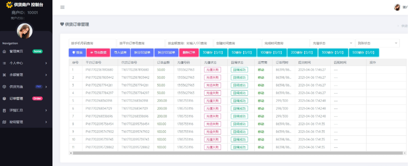This screenshot has height=166, width=410.
Task: Click platform order P1617702095728862 in row 11
Action: point(100,147)
